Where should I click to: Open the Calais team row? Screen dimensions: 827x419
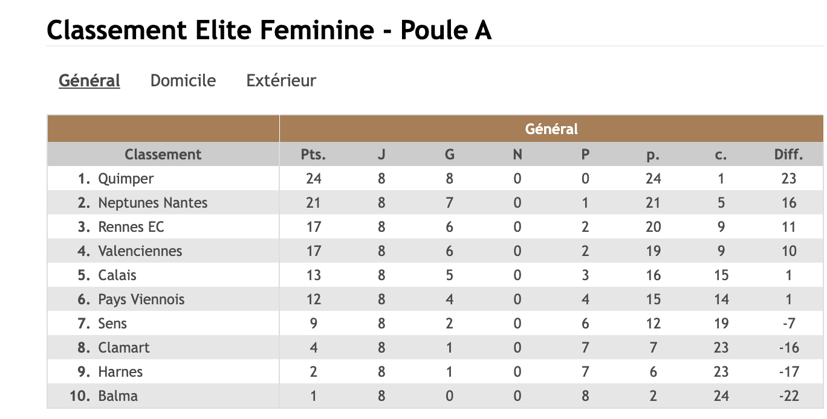point(117,275)
